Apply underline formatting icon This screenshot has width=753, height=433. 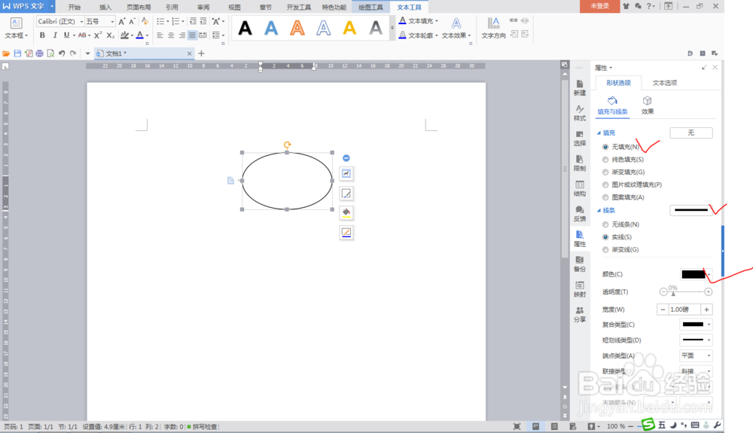[67, 35]
